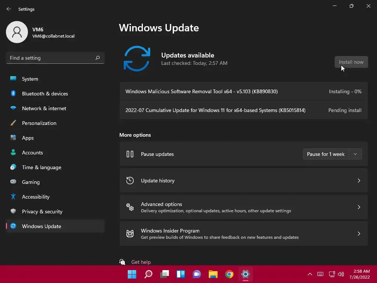
Task: Open Time & language settings
Action: [x=55, y=167]
